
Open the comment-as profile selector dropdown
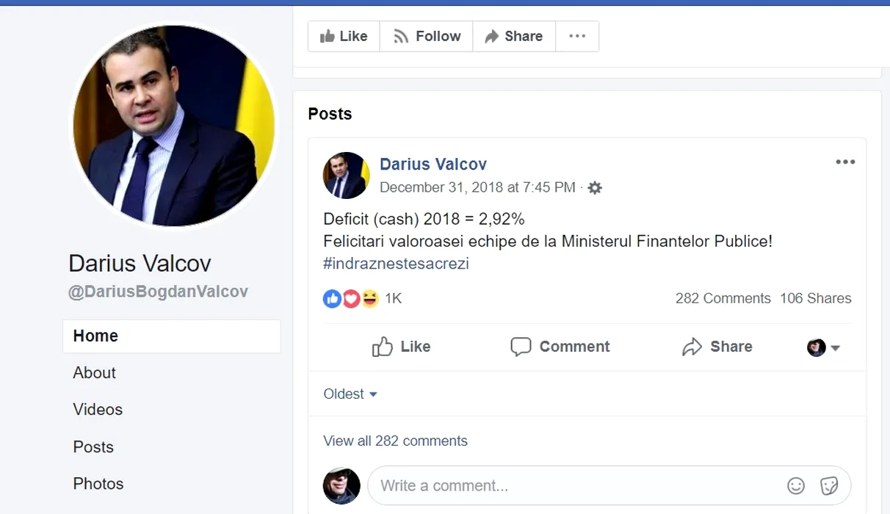tap(824, 347)
